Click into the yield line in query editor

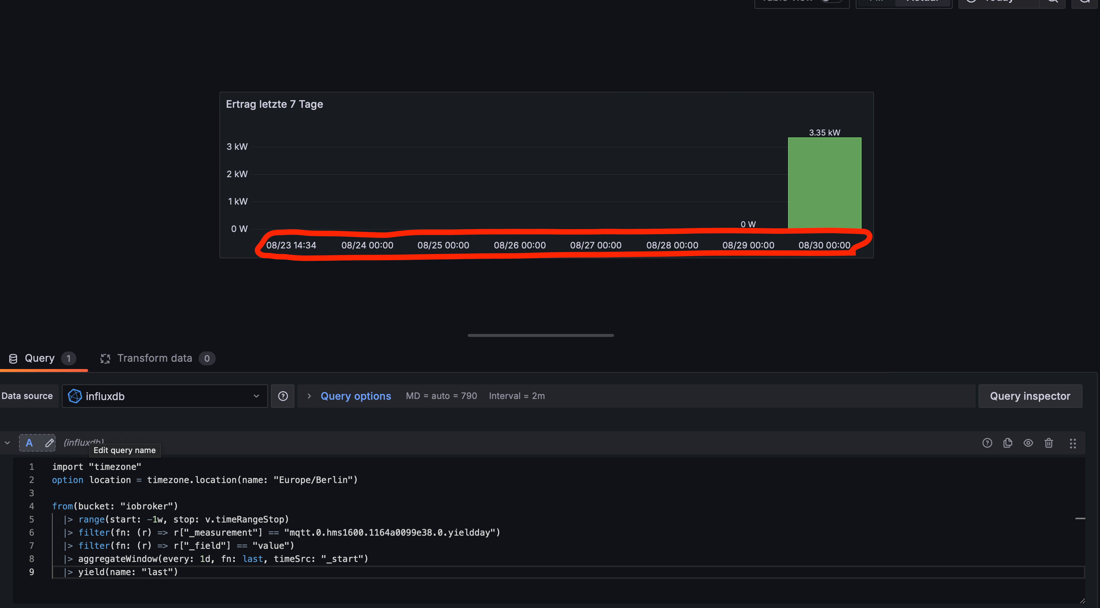pos(128,572)
